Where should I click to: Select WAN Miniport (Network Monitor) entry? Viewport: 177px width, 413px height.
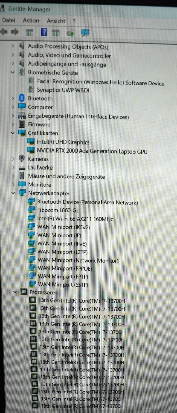pyautogui.click(x=78, y=260)
